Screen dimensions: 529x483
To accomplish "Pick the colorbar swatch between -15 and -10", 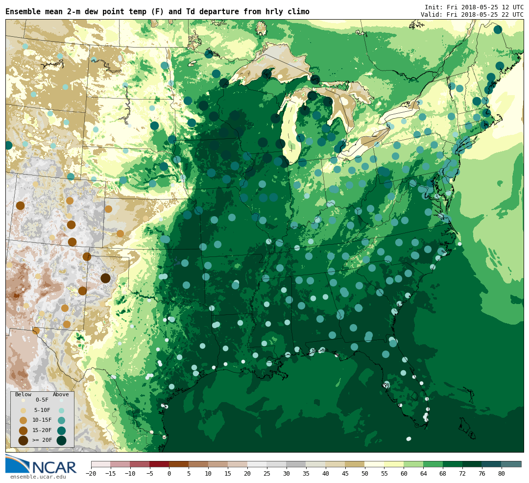I will [120, 464].
